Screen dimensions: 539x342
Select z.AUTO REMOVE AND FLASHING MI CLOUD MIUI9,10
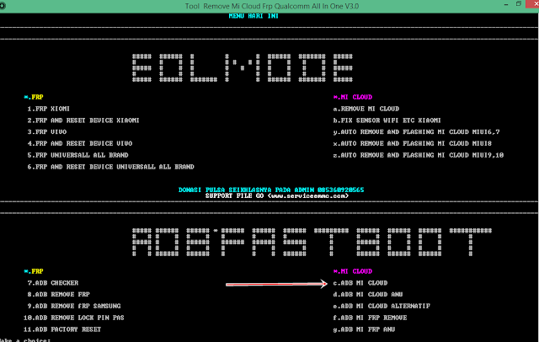419,155
